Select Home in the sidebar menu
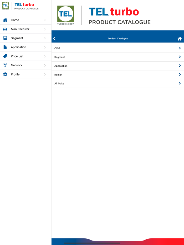184x245 pixels. (x=26, y=20)
